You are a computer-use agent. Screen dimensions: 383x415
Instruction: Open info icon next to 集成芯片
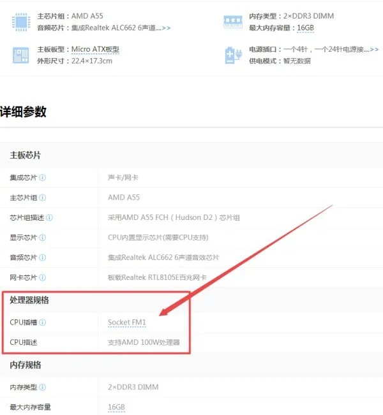(x=42, y=177)
